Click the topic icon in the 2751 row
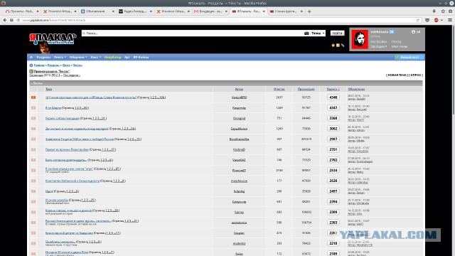 (x=33, y=149)
